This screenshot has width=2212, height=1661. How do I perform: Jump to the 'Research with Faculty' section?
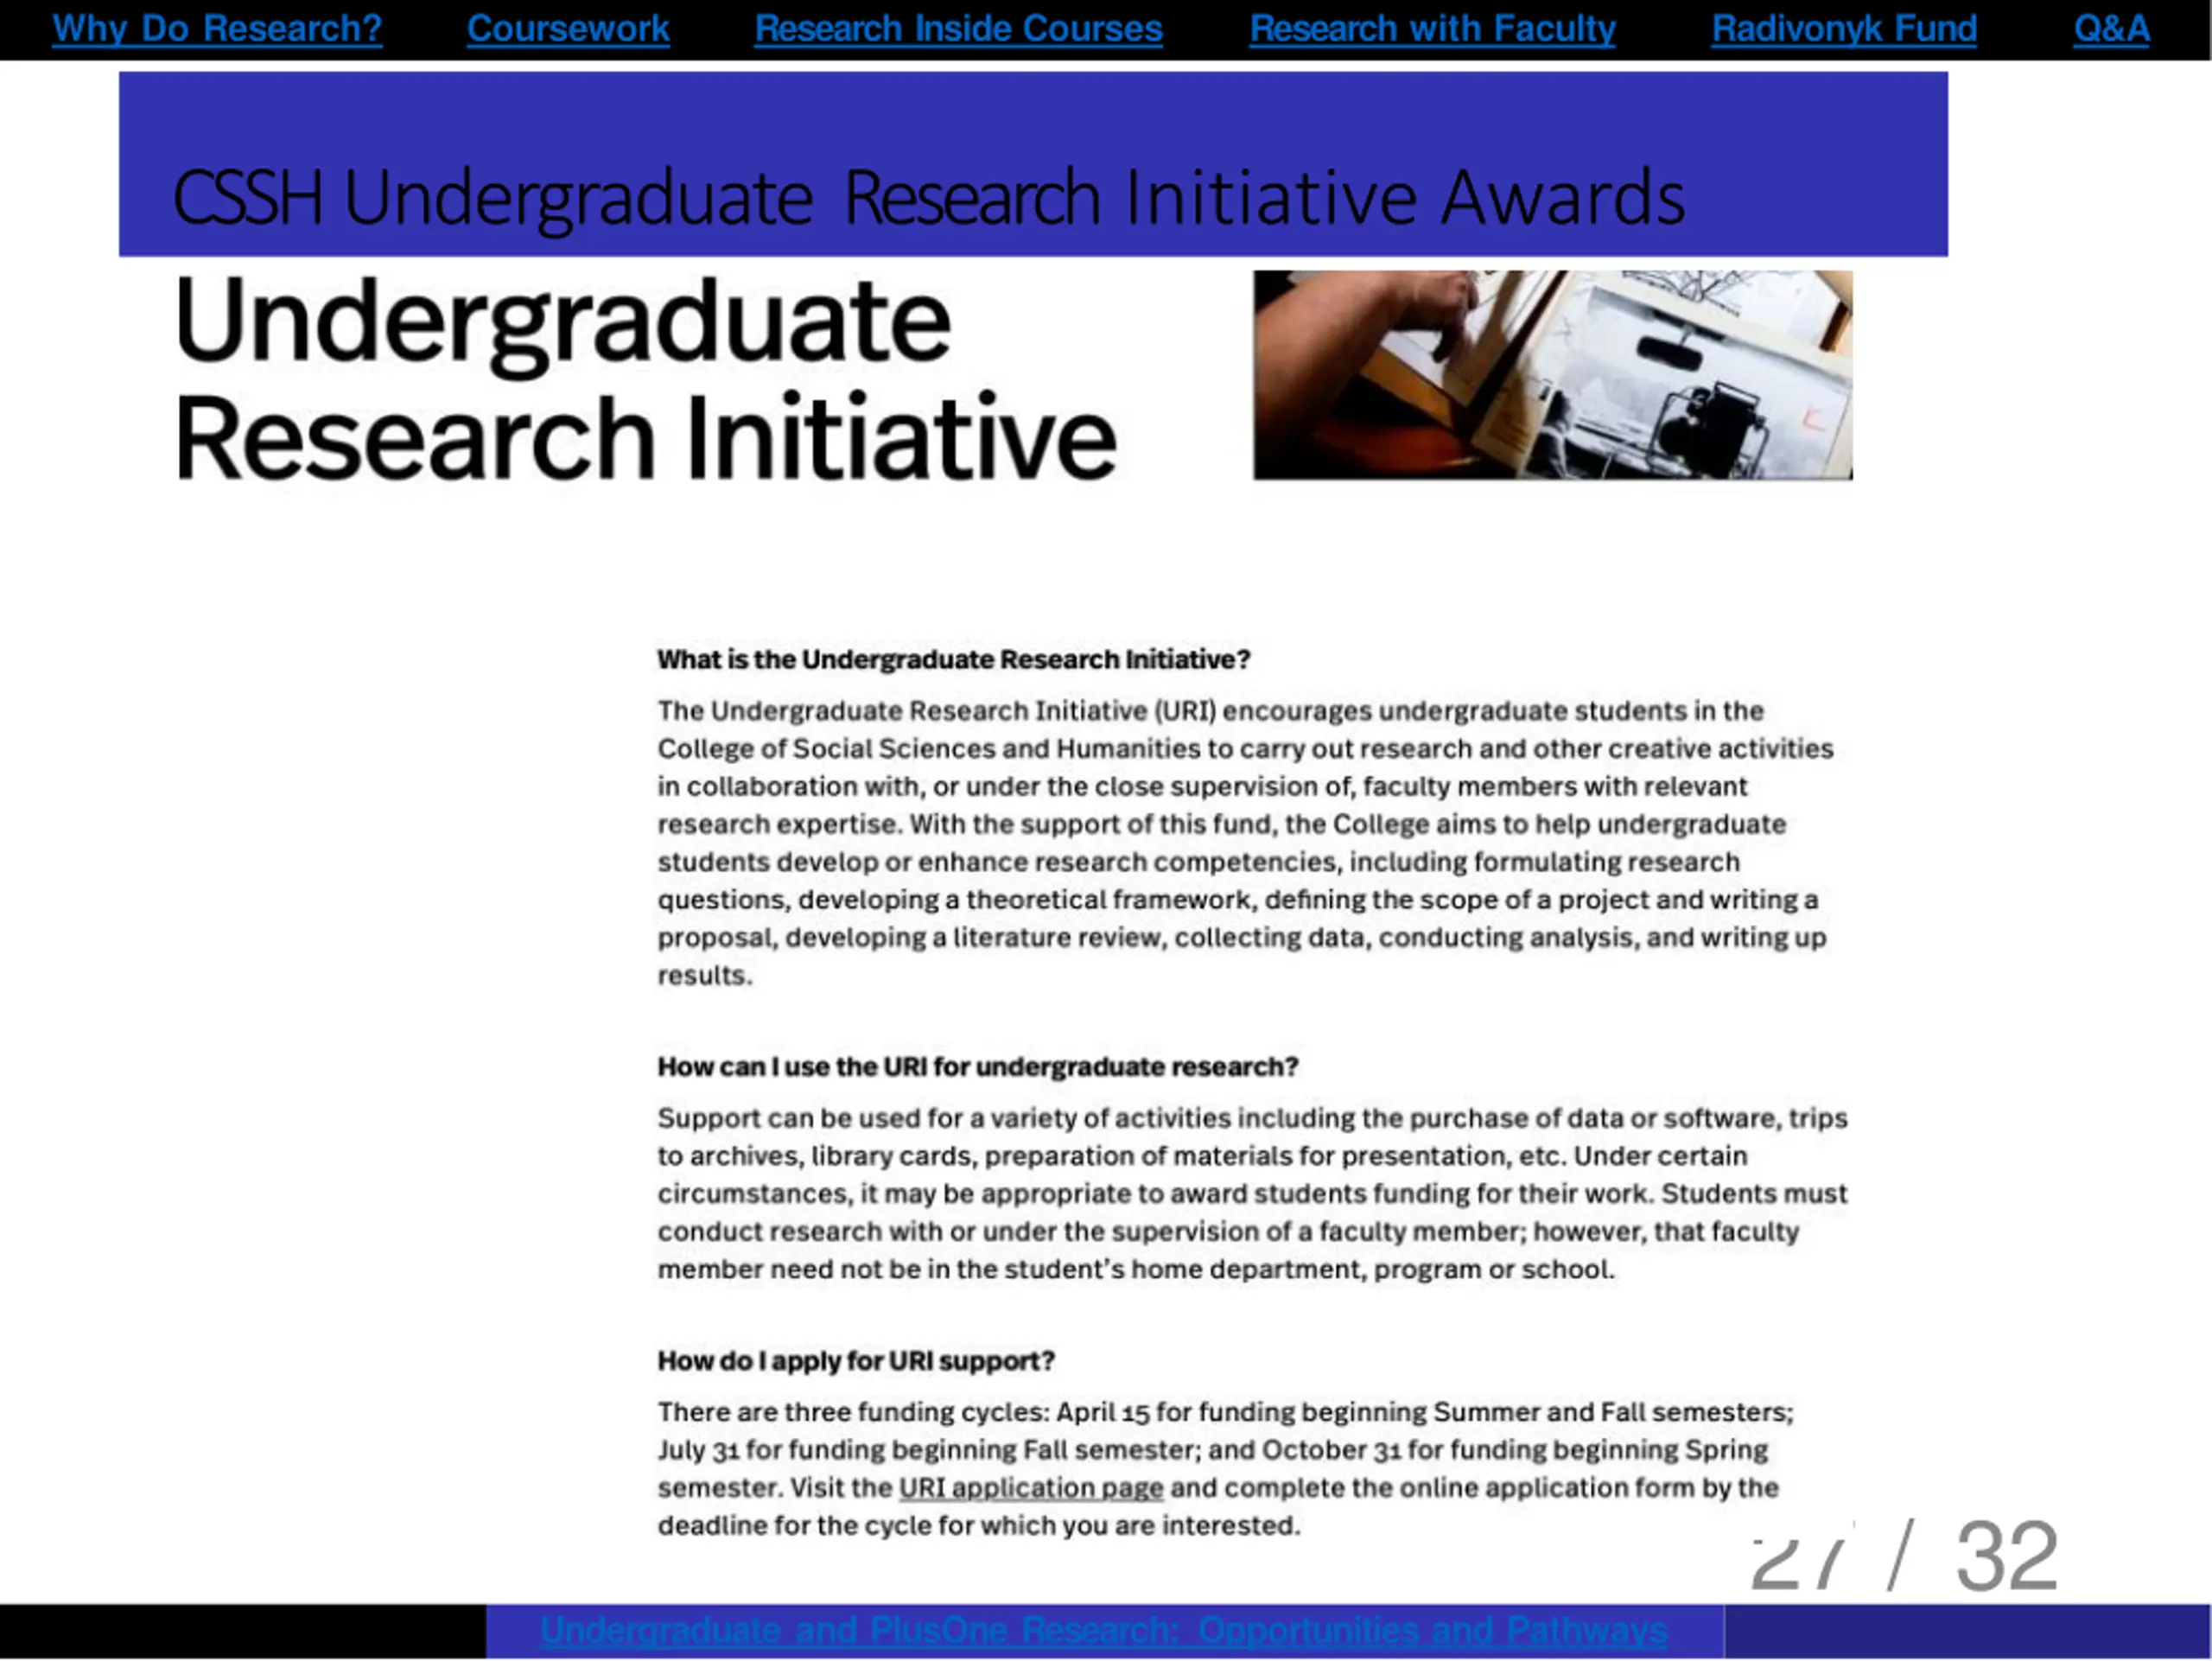pos(1432,28)
